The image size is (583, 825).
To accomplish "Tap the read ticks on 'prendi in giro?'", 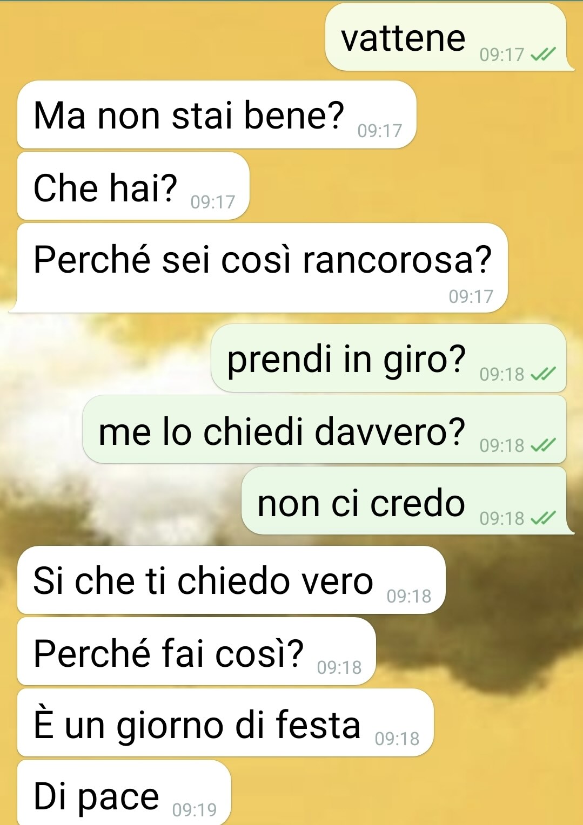I will 543,374.
